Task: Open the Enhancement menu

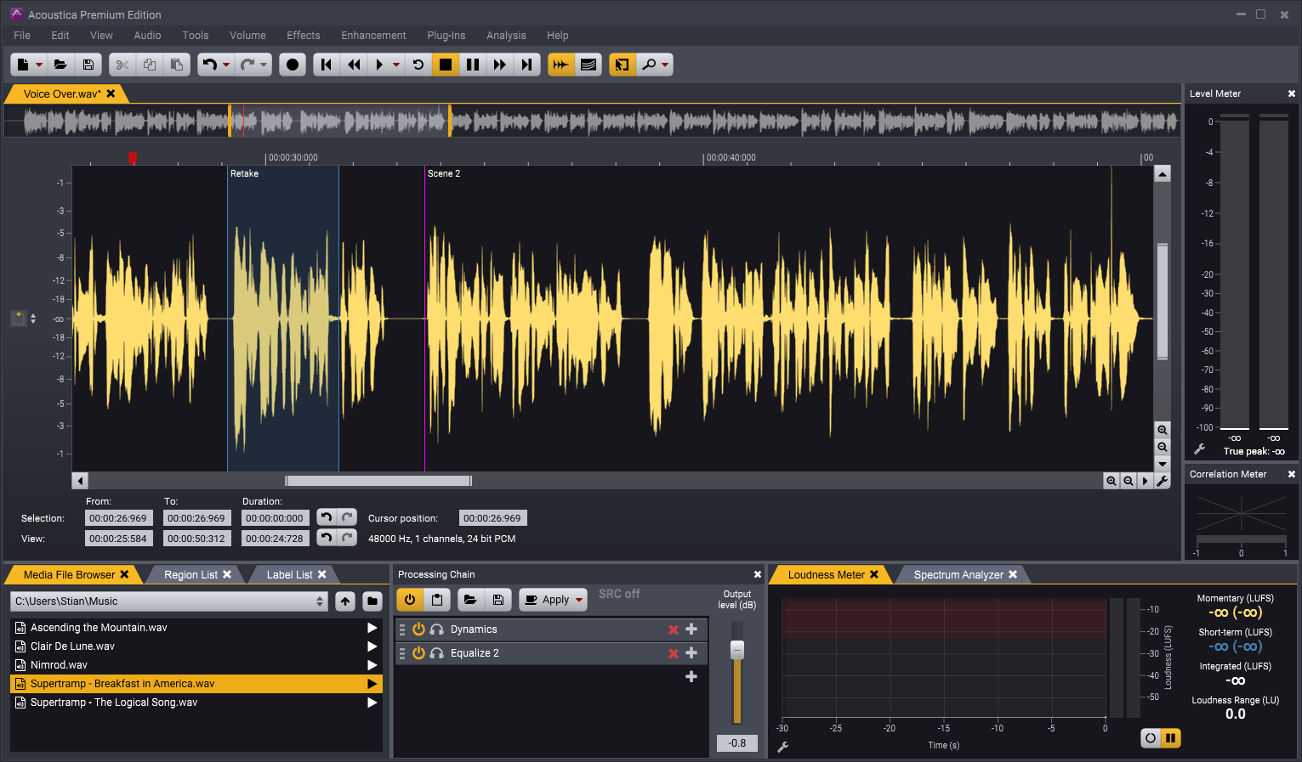Action: coord(373,35)
